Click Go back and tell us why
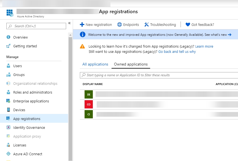238x161 pixels. [177, 52]
